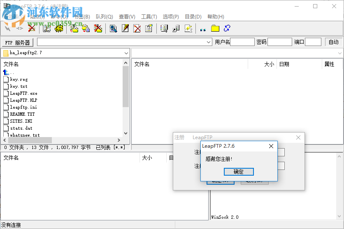Image resolution: width=344 pixels, height=229 pixels.
Task: Click the queue panel 大小 column header
Action: (153, 158)
